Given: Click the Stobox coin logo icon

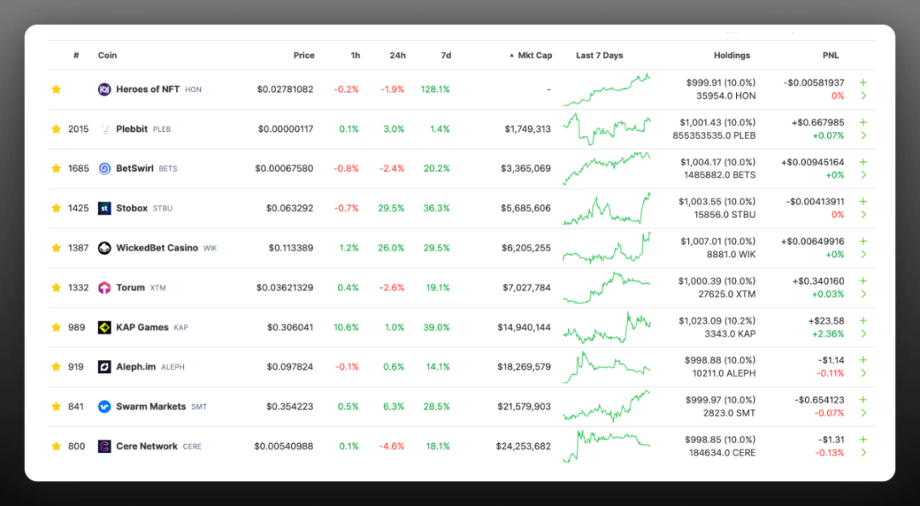Looking at the screenshot, I should [x=104, y=208].
